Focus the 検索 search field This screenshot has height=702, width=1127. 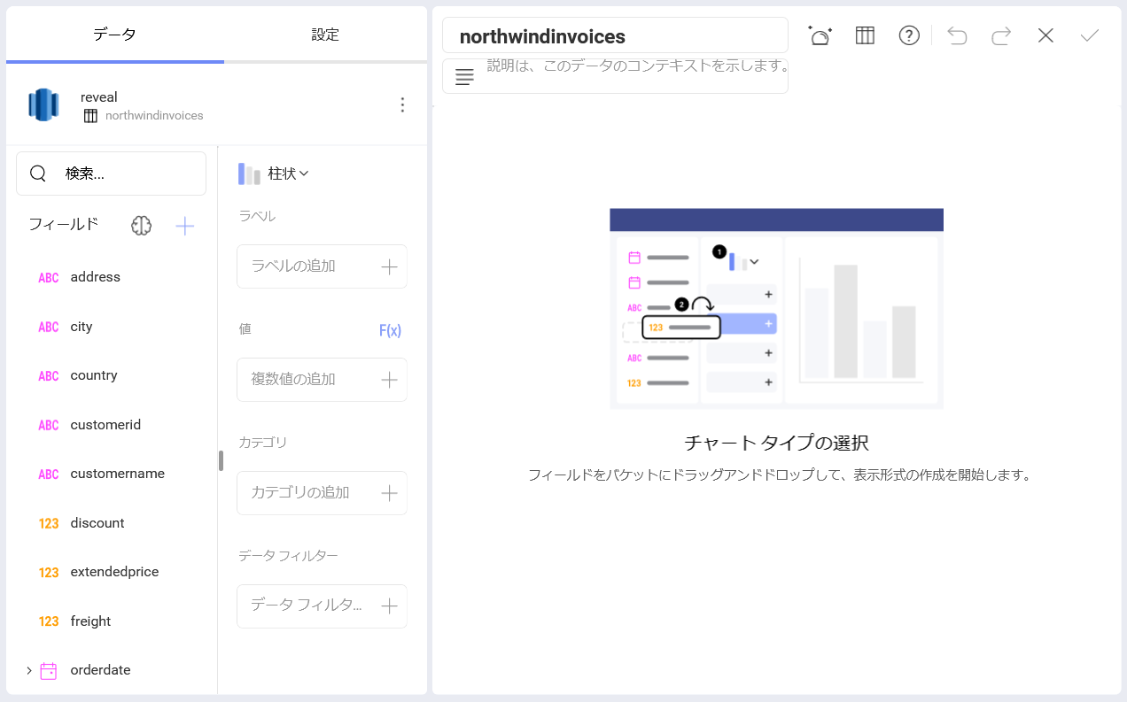coord(112,174)
